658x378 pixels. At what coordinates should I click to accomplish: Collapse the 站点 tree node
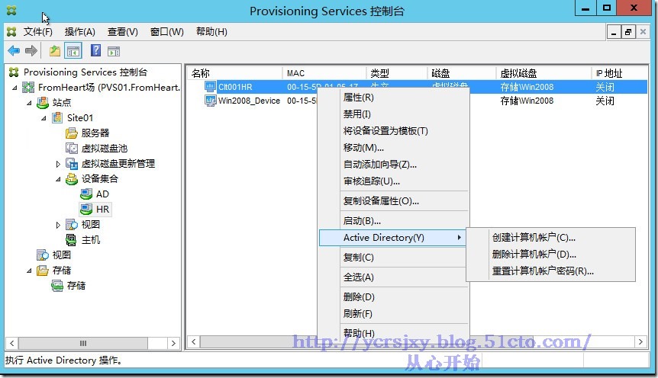(29, 103)
